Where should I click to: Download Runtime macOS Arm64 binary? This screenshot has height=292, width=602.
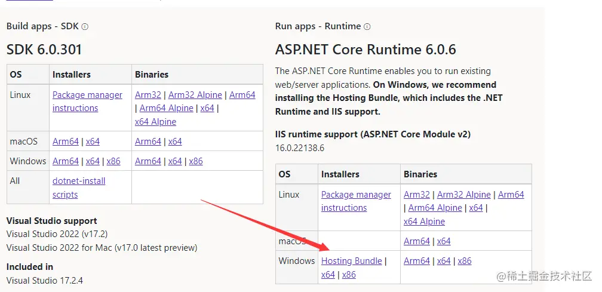(417, 241)
